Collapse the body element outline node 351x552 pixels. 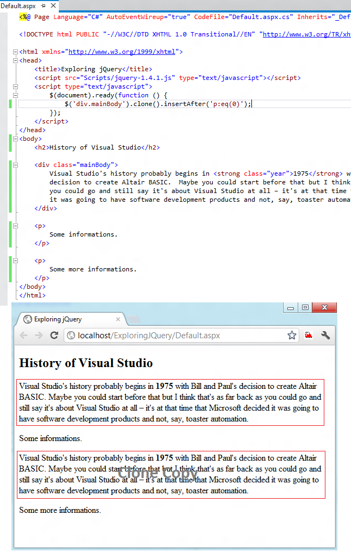point(15,139)
